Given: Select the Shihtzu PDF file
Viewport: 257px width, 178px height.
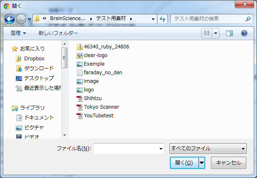Looking at the screenshot, I should pos(93,98).
